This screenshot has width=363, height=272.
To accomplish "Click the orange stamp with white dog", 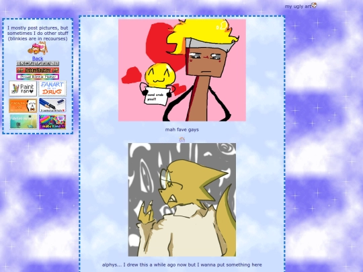I will pyautogui.click(x=23, y=105).
